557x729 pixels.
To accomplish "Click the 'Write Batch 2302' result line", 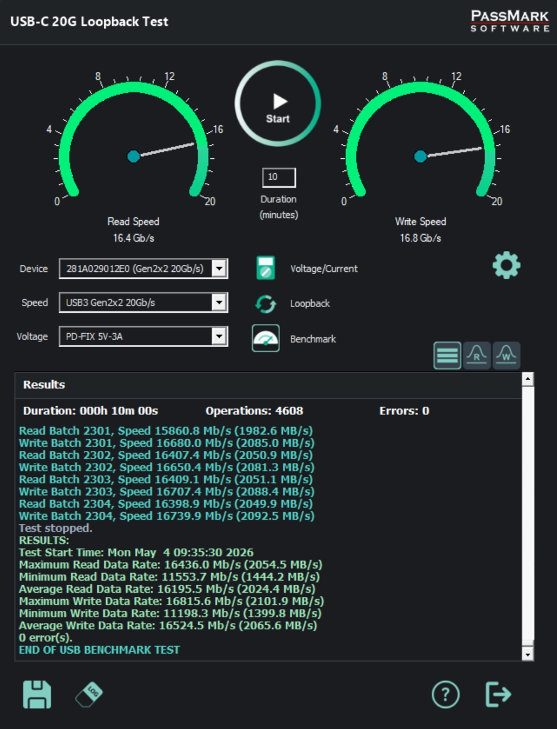I will [x=167, y=467].
